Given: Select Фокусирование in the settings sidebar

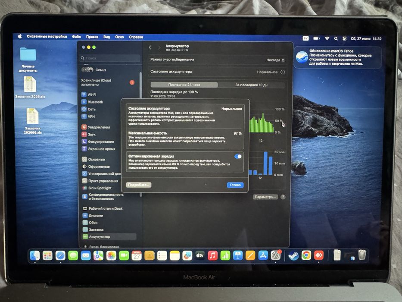Looking at the screenshot, I should click(98, 142).
